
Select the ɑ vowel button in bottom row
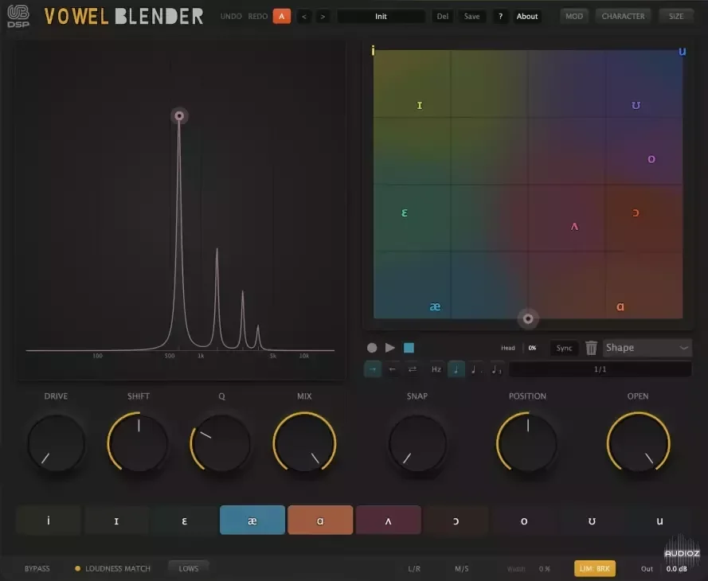(320, 521)
